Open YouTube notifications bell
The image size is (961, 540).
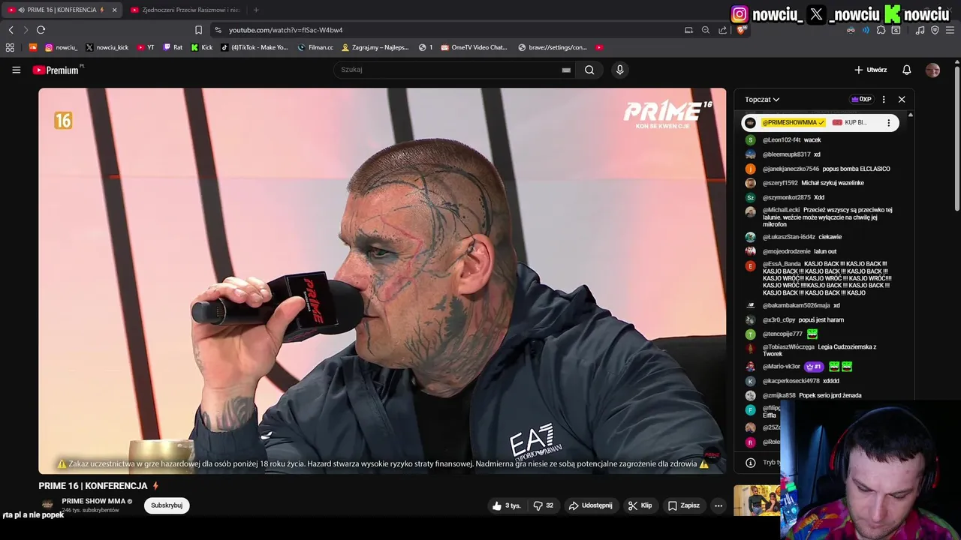coord(906,70)
